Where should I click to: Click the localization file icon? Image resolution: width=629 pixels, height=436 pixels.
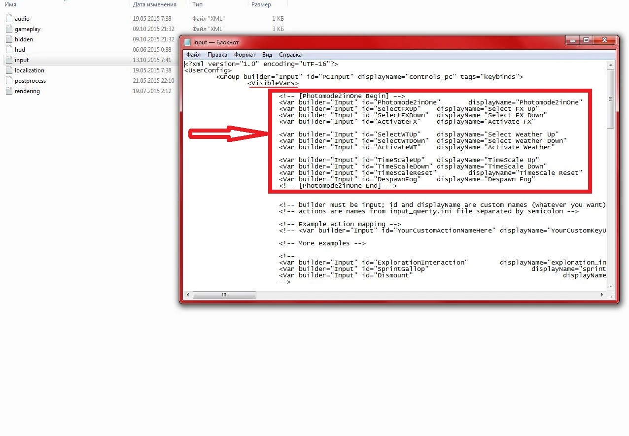click(x=8, y=70)
